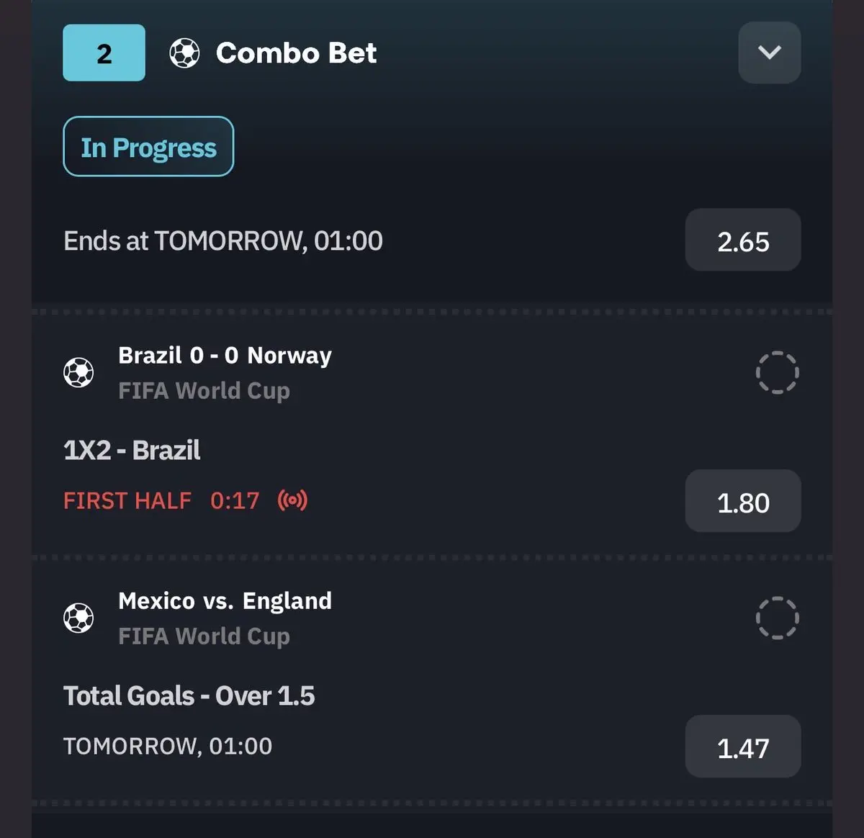Click the red live broadcast icon

[x=292, y=500]
